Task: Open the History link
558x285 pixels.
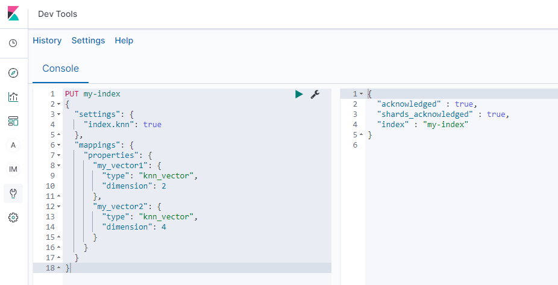Action: [x=47, y=40]
